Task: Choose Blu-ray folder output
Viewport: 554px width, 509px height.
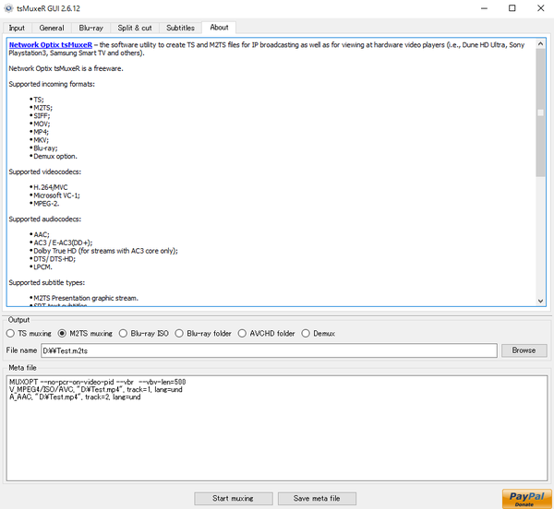Action: [203, 333]
